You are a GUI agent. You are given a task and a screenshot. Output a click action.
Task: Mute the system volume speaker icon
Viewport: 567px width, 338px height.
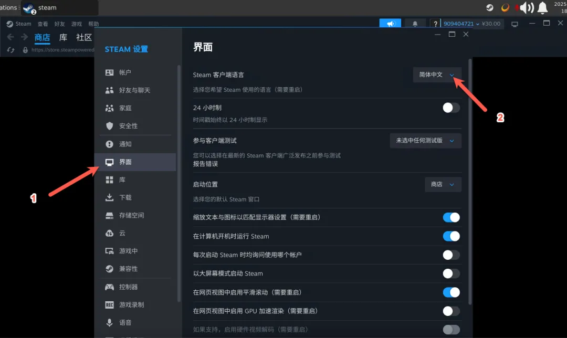point(525,8)
